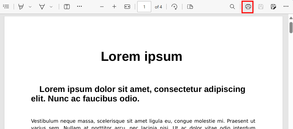Open more annotation tools ellipsis
The width and height of the screenshot is (293, 129).
coord(79,7)
